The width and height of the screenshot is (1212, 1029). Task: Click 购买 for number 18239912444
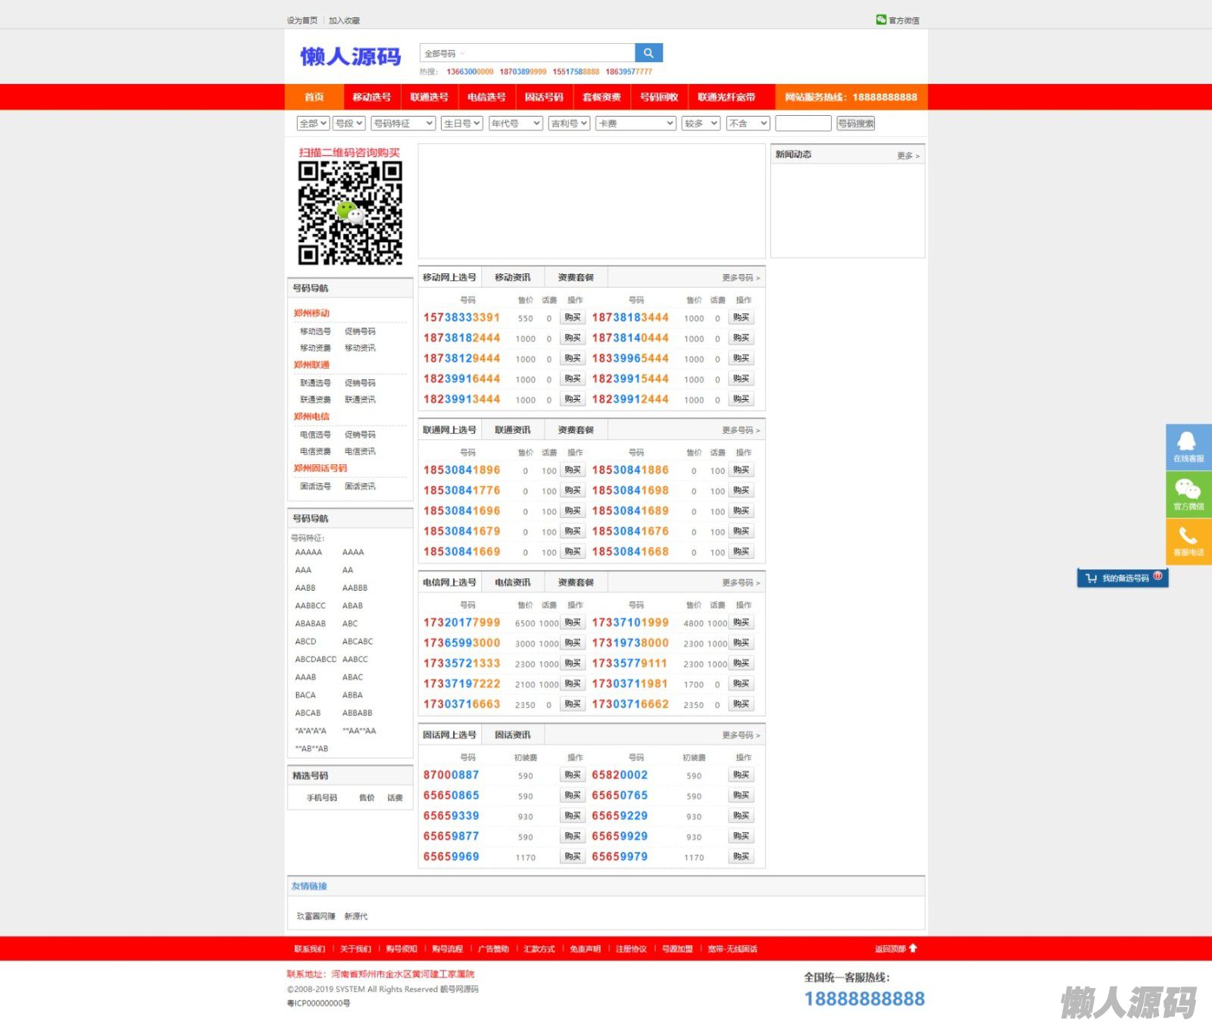(x=741, y=399)
